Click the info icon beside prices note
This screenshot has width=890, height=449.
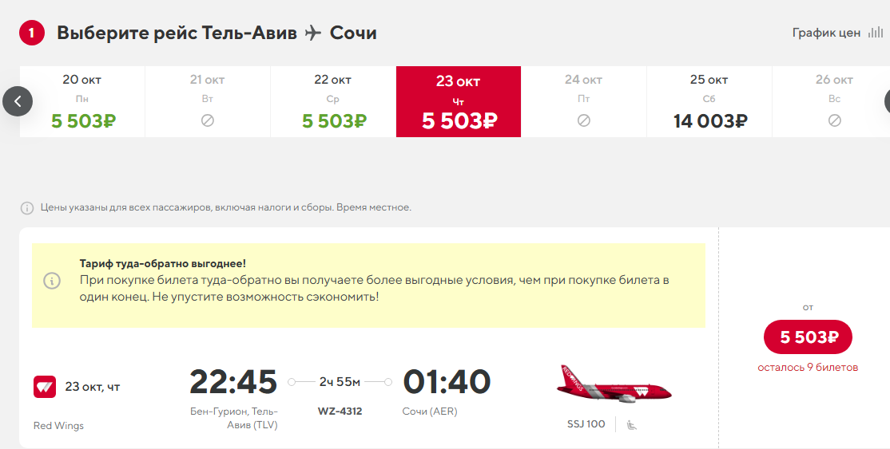(27, 208)
